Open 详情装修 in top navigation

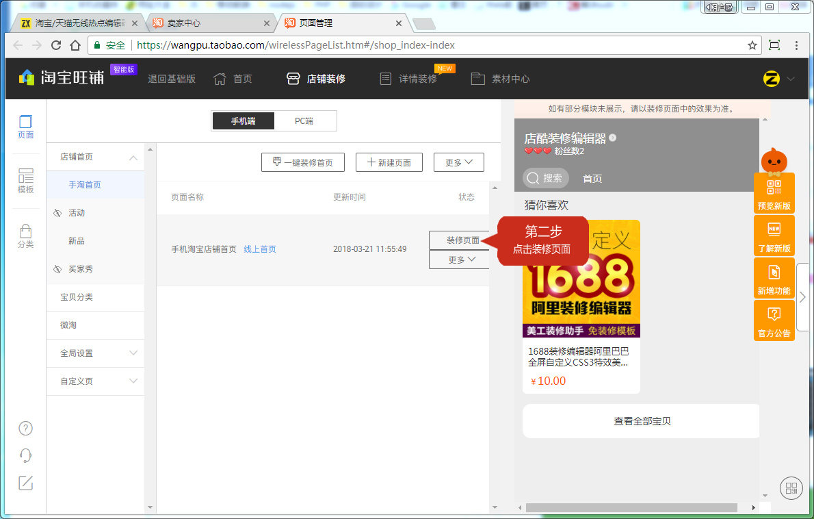408,79
